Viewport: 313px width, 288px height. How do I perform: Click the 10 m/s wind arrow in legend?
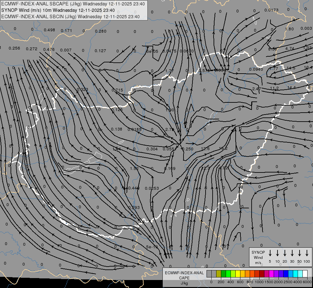pyautogui.click(x=277, y=253)
